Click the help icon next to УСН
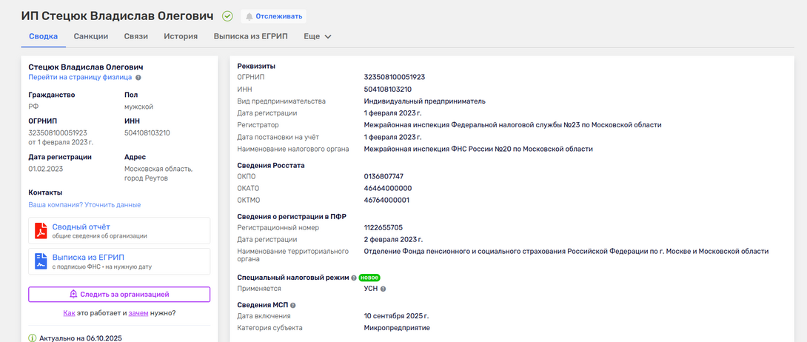Image resolution: width=807 pixels, height=342 pixels. click(383, 289)
